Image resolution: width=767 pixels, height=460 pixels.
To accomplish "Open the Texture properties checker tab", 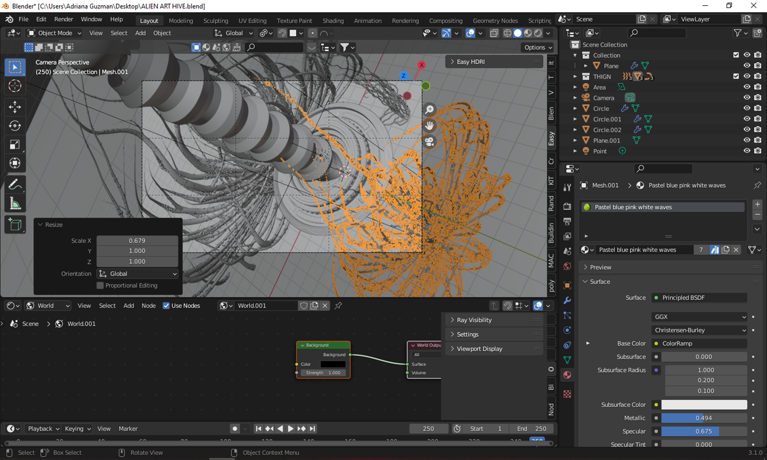I will pyautogui.click(x=567, y=394).
